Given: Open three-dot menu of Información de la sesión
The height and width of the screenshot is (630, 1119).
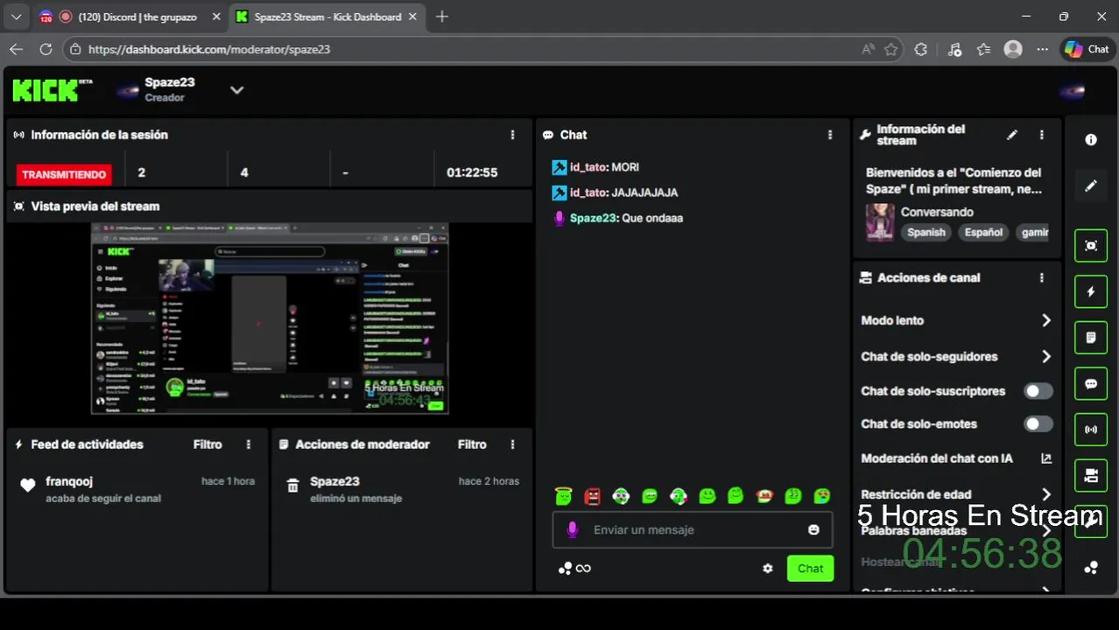Looking at the screenshot, I should click(x=513, y=135).
